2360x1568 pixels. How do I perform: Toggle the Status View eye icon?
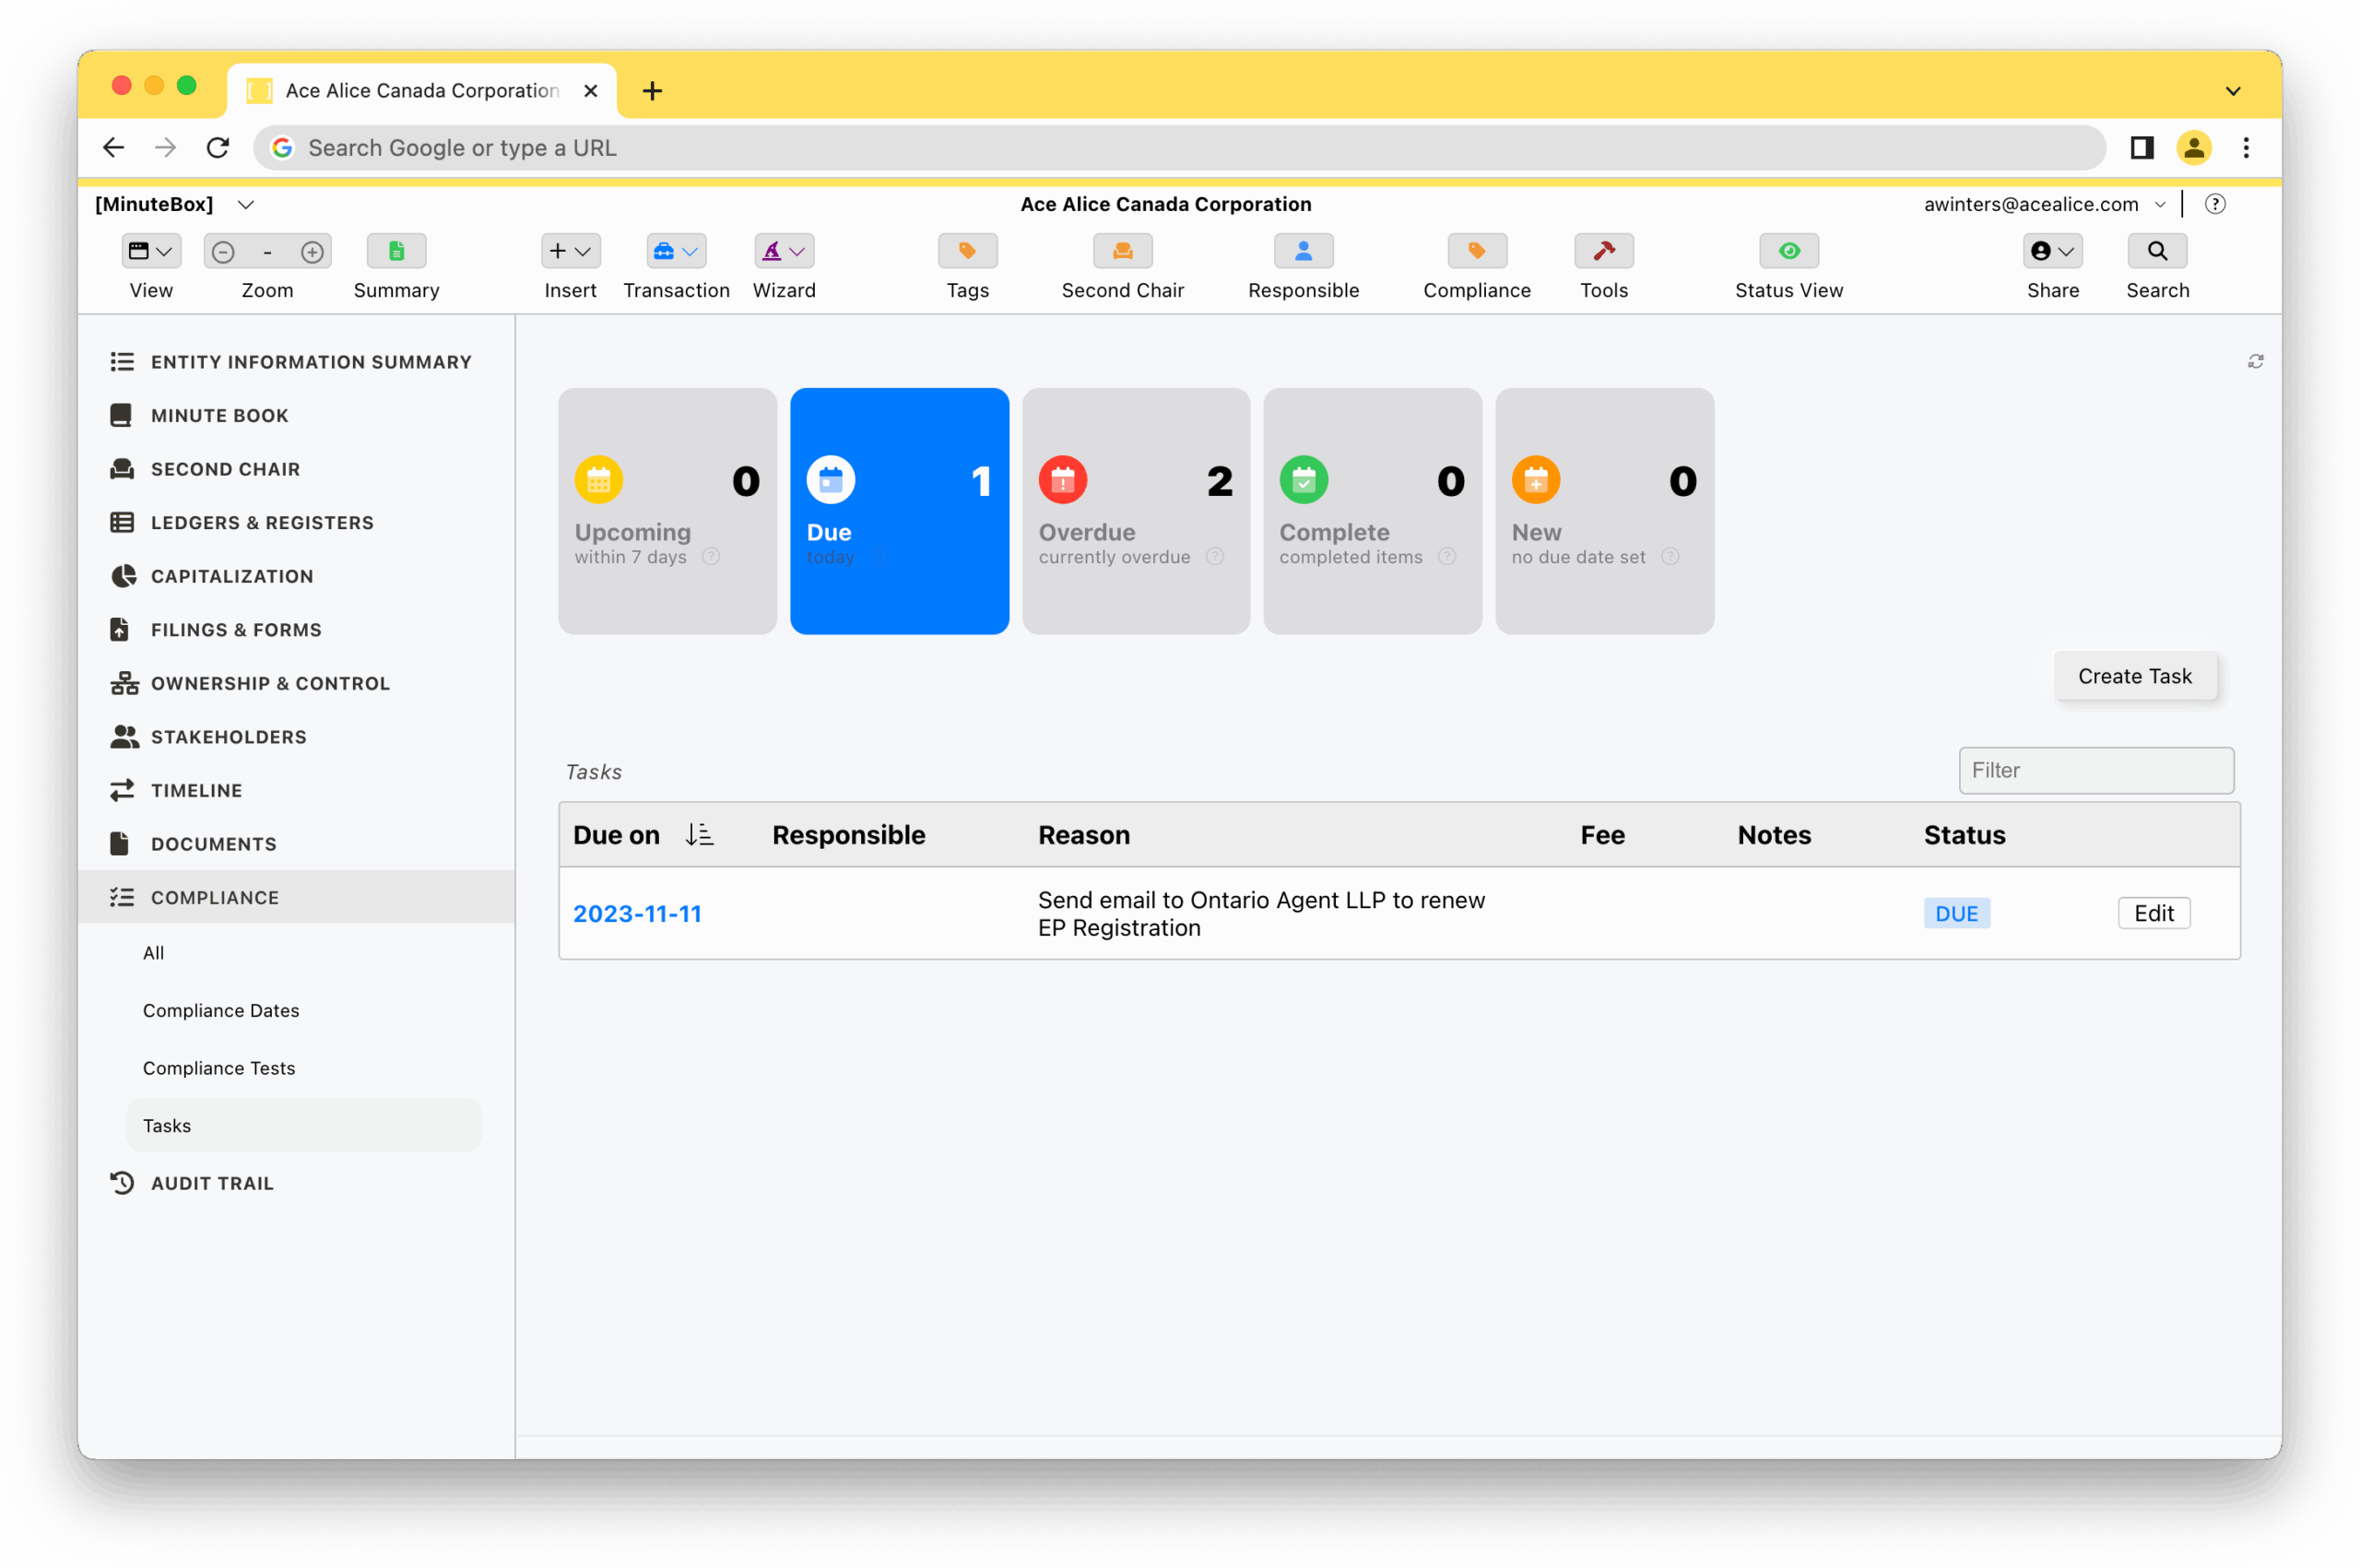point(1788,251)
